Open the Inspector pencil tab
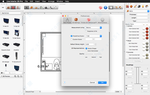The height and width of the screenshot is (95, 150). (135, 6)
